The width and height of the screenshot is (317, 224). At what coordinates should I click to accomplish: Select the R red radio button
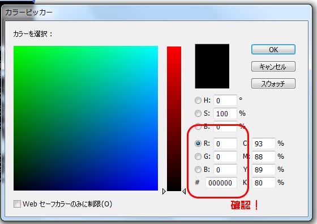point(198,143)
